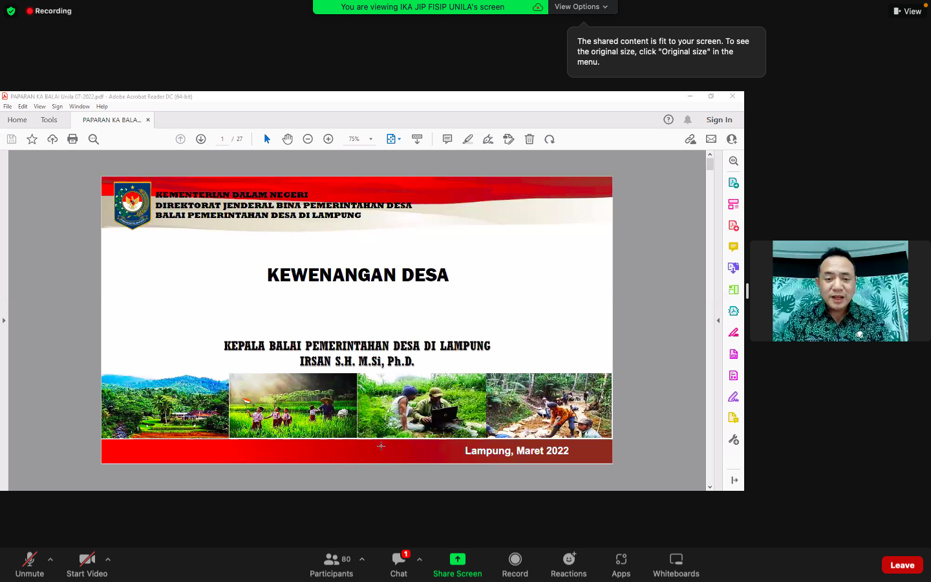
Task: Leave the Zoom meeting
Action: coord(902,565)
